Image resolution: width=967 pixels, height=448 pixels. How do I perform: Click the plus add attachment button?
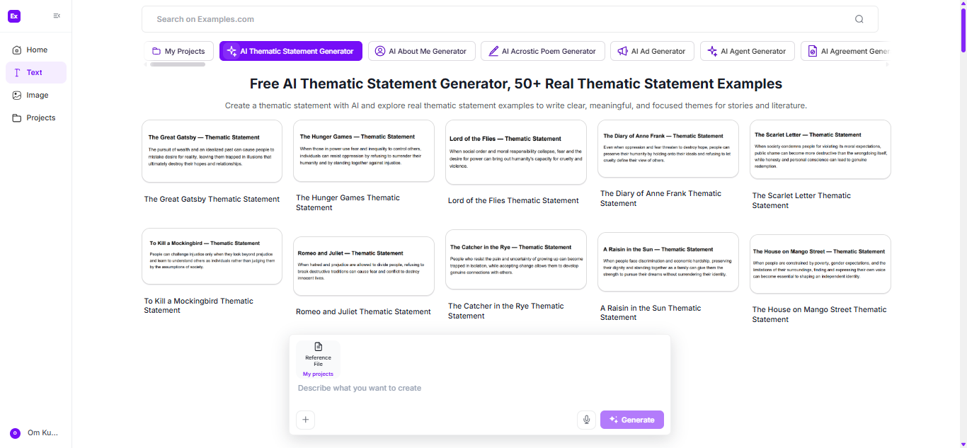point(306,420)
